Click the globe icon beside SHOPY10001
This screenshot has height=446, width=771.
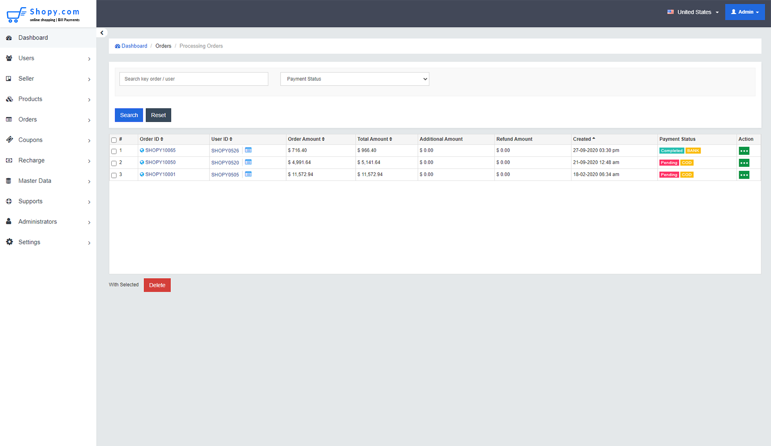[x=142, y=174]
